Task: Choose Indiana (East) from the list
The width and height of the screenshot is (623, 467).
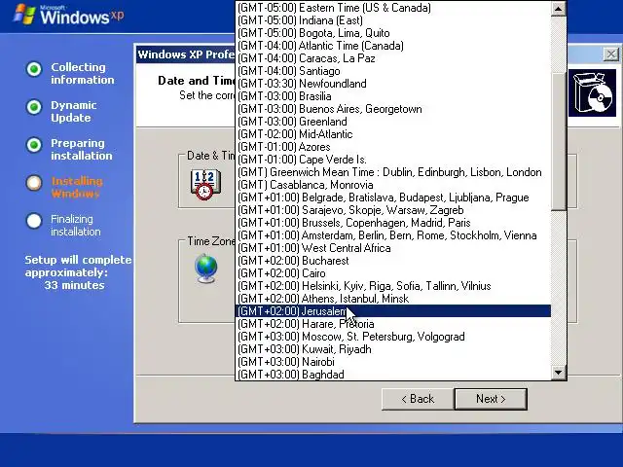Action: pyautogui.click(x=393, y=20)
